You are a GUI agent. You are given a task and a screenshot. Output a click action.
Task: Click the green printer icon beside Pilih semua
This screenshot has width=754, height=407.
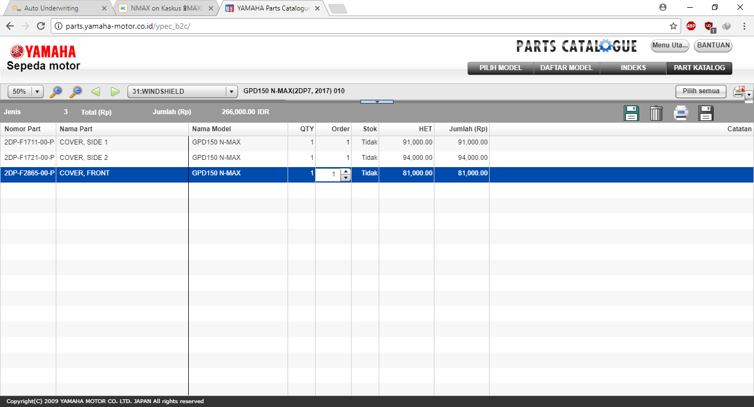(x=739, y=92)
